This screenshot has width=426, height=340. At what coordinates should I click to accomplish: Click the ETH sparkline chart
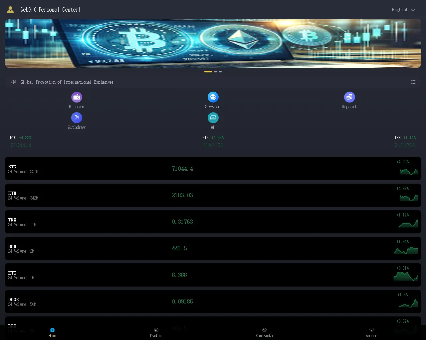409,198
